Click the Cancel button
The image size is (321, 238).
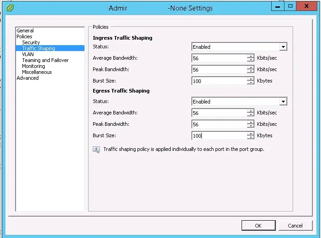tap(295, 226)
